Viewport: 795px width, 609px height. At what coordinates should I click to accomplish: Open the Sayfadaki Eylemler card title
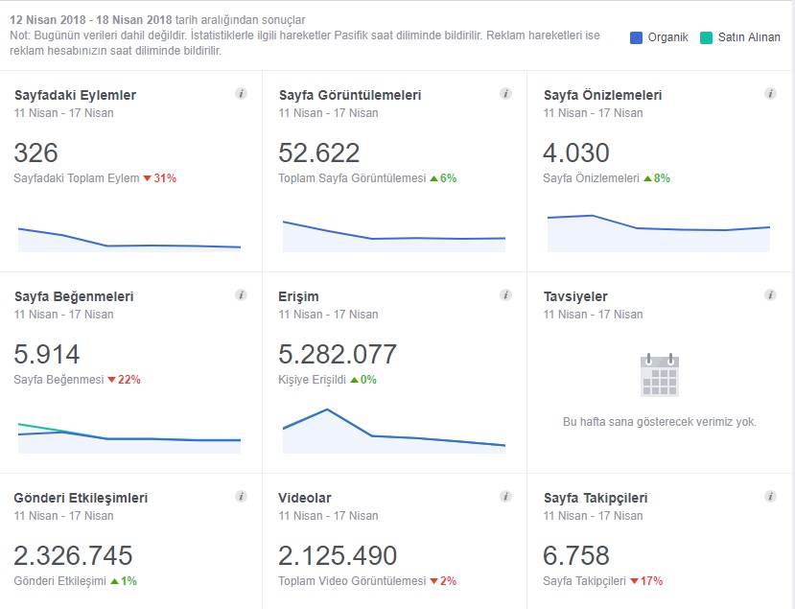click(75, 95)
